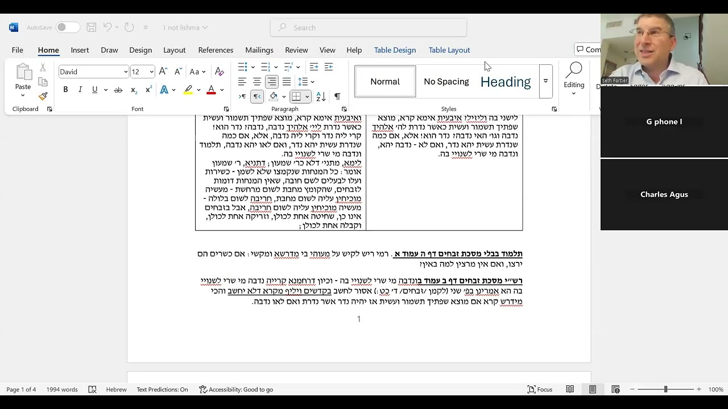Toggle right-to-left text direction

[257, 97]
